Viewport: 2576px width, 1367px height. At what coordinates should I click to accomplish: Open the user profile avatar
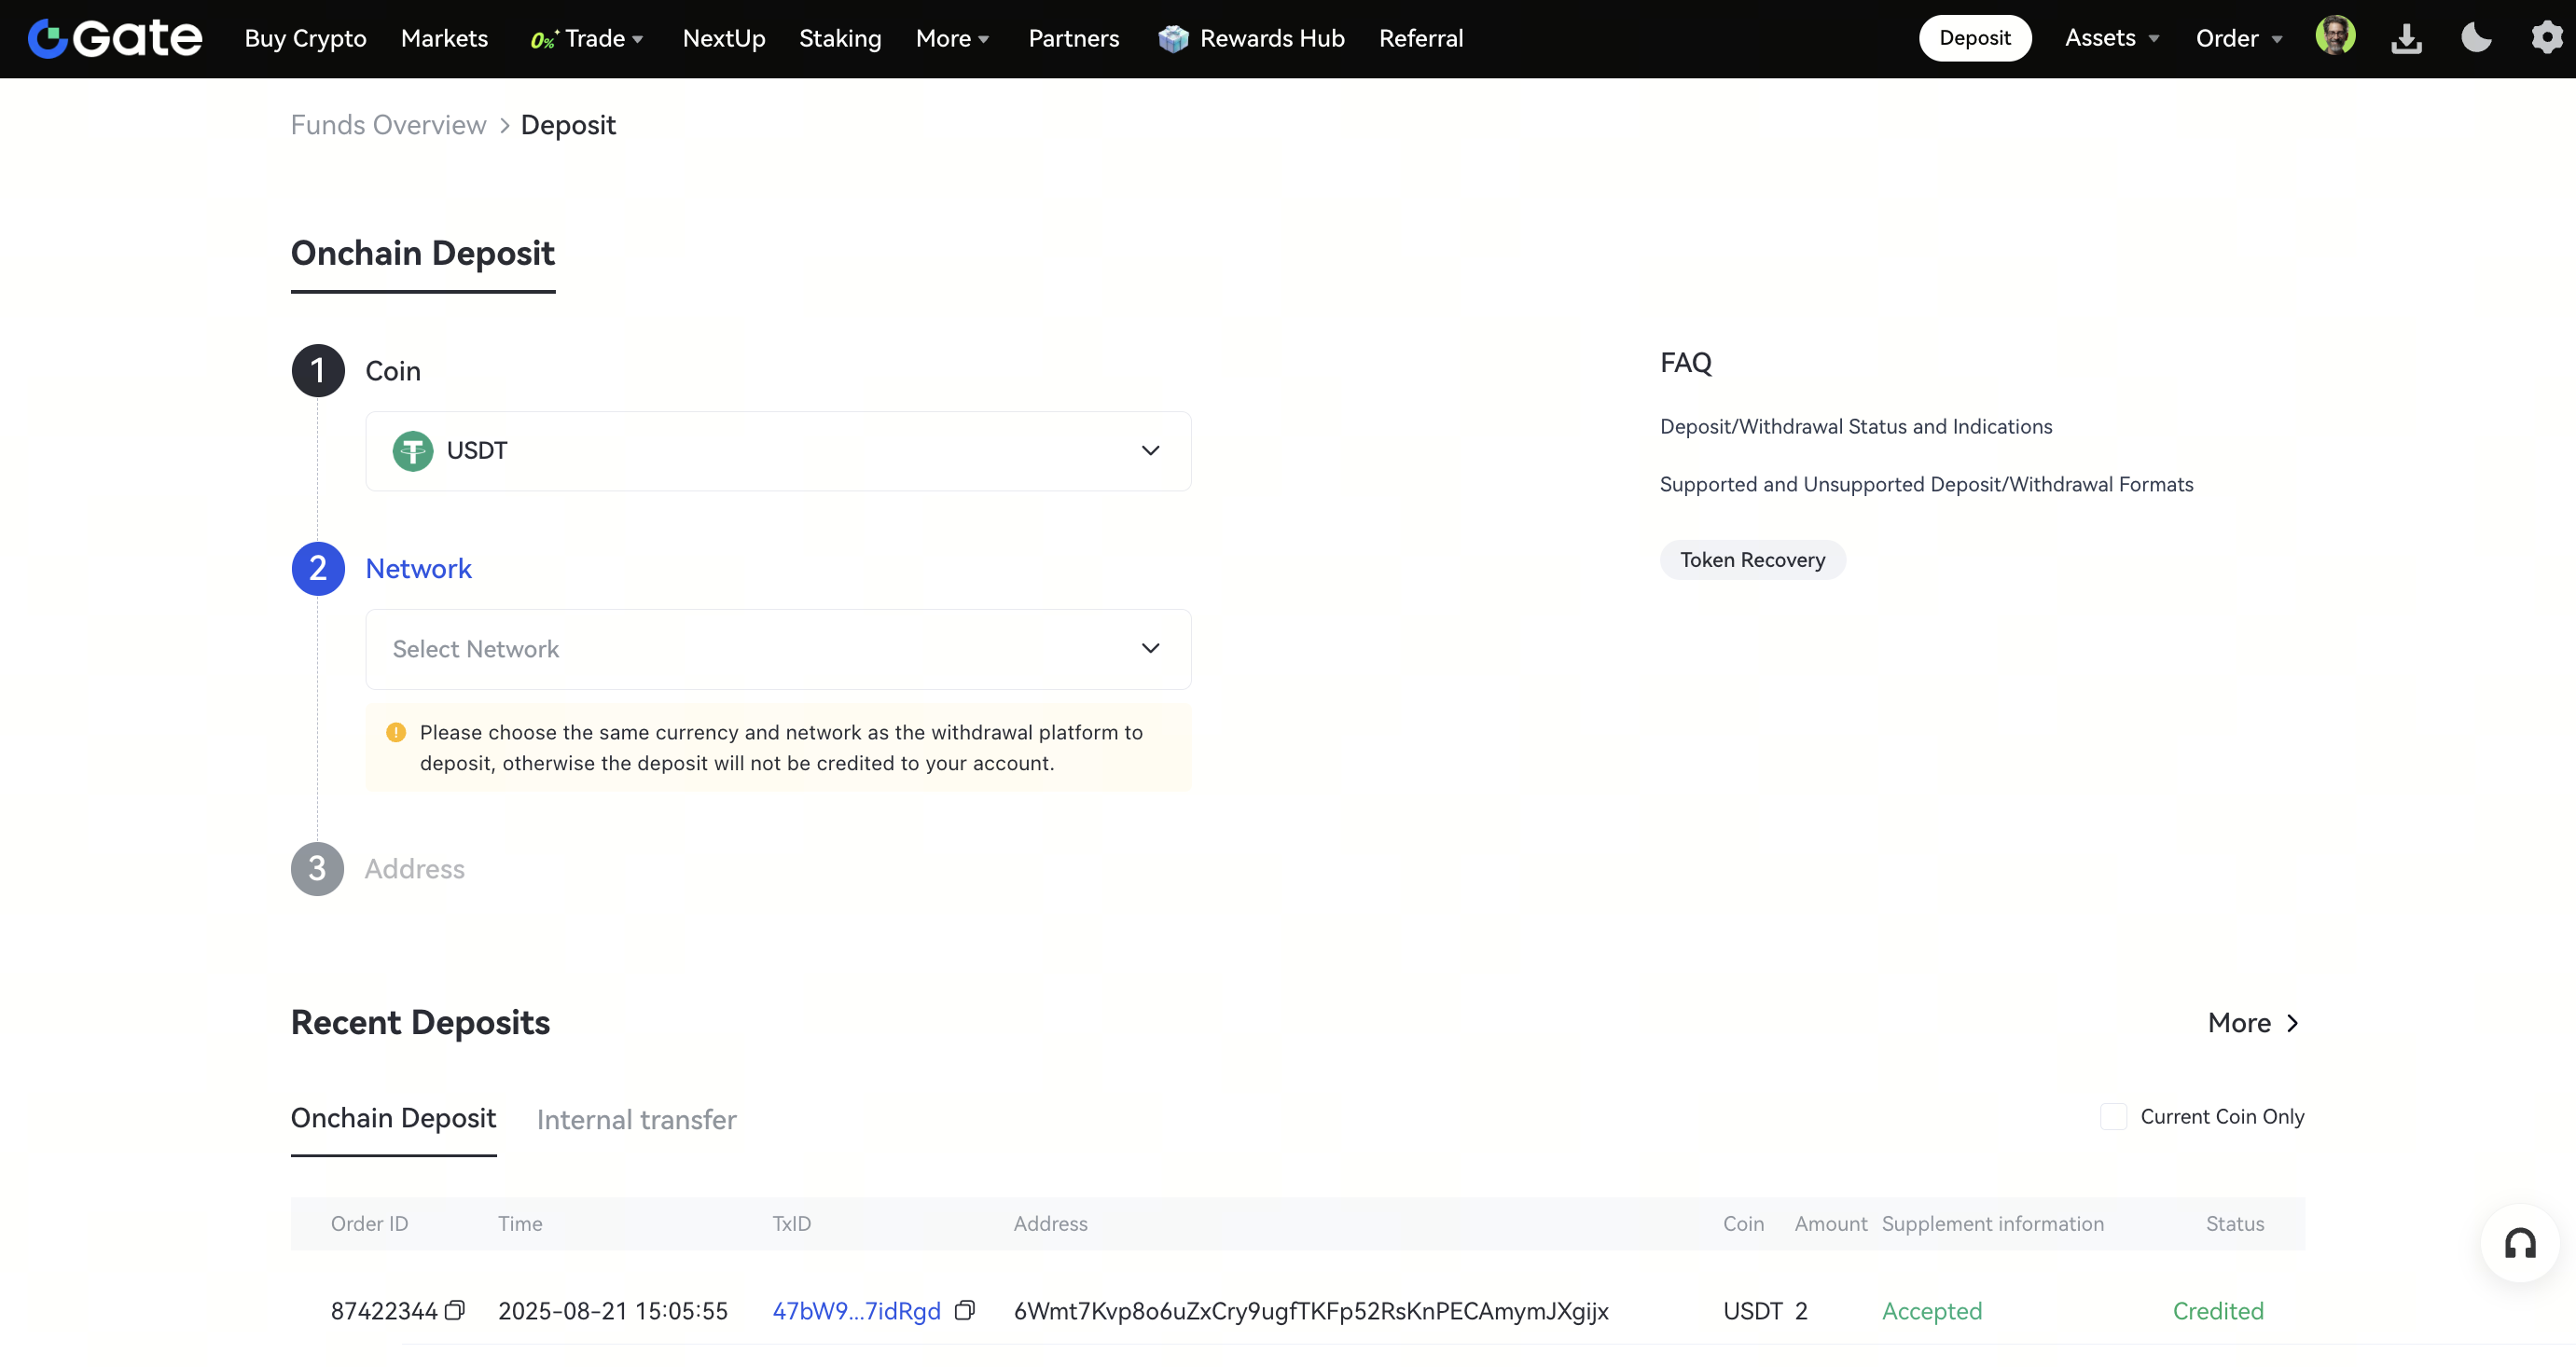2334,37
